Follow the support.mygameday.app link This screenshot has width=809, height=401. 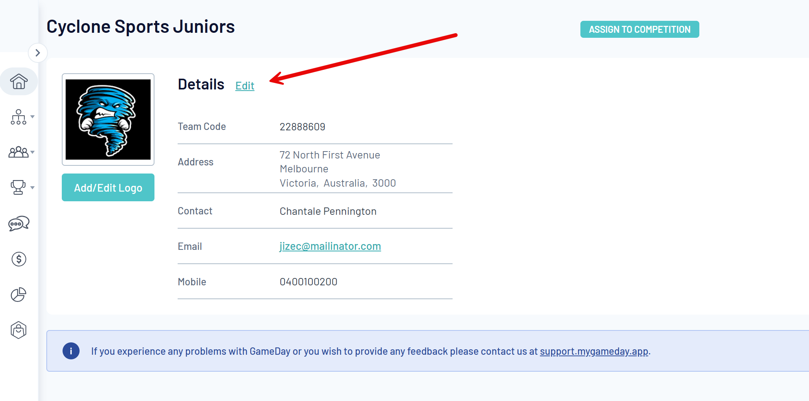[x=594, y=351]
